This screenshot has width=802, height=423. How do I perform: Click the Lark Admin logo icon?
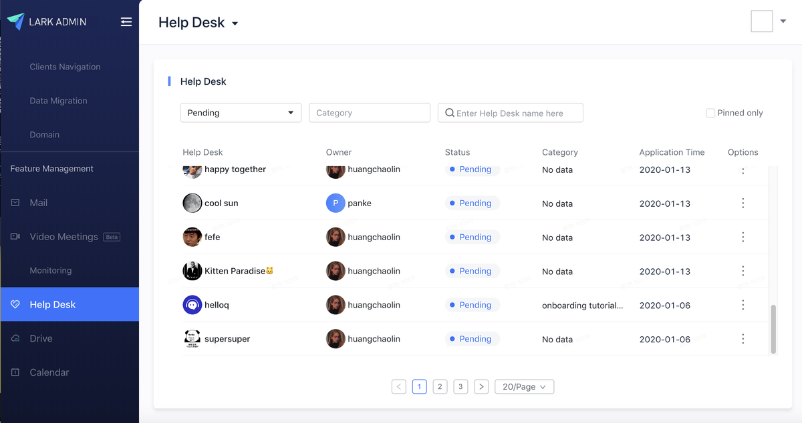15,21
